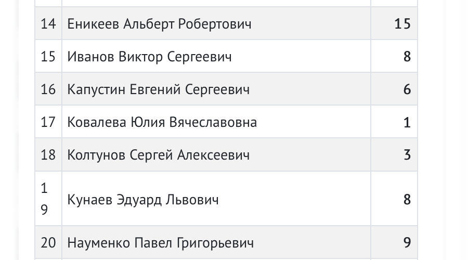
Task: Click row number 14
Action: (x=48, y=24)
